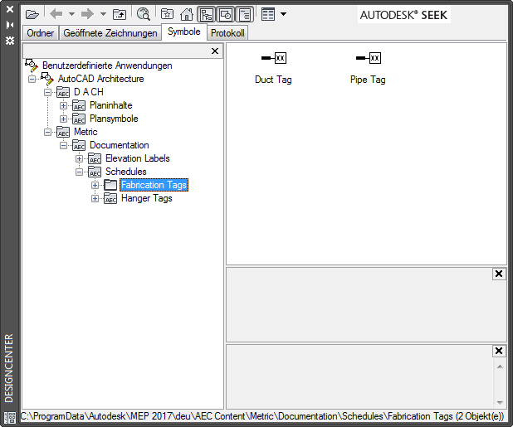The width and height of the screenshot is (513, 427).
Task: Open the palette properties gear icon
Action: [x=10, y=41]
